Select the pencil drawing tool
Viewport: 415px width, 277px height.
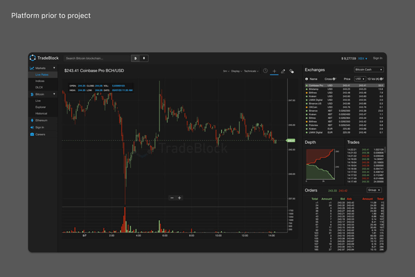pos(283,71)
